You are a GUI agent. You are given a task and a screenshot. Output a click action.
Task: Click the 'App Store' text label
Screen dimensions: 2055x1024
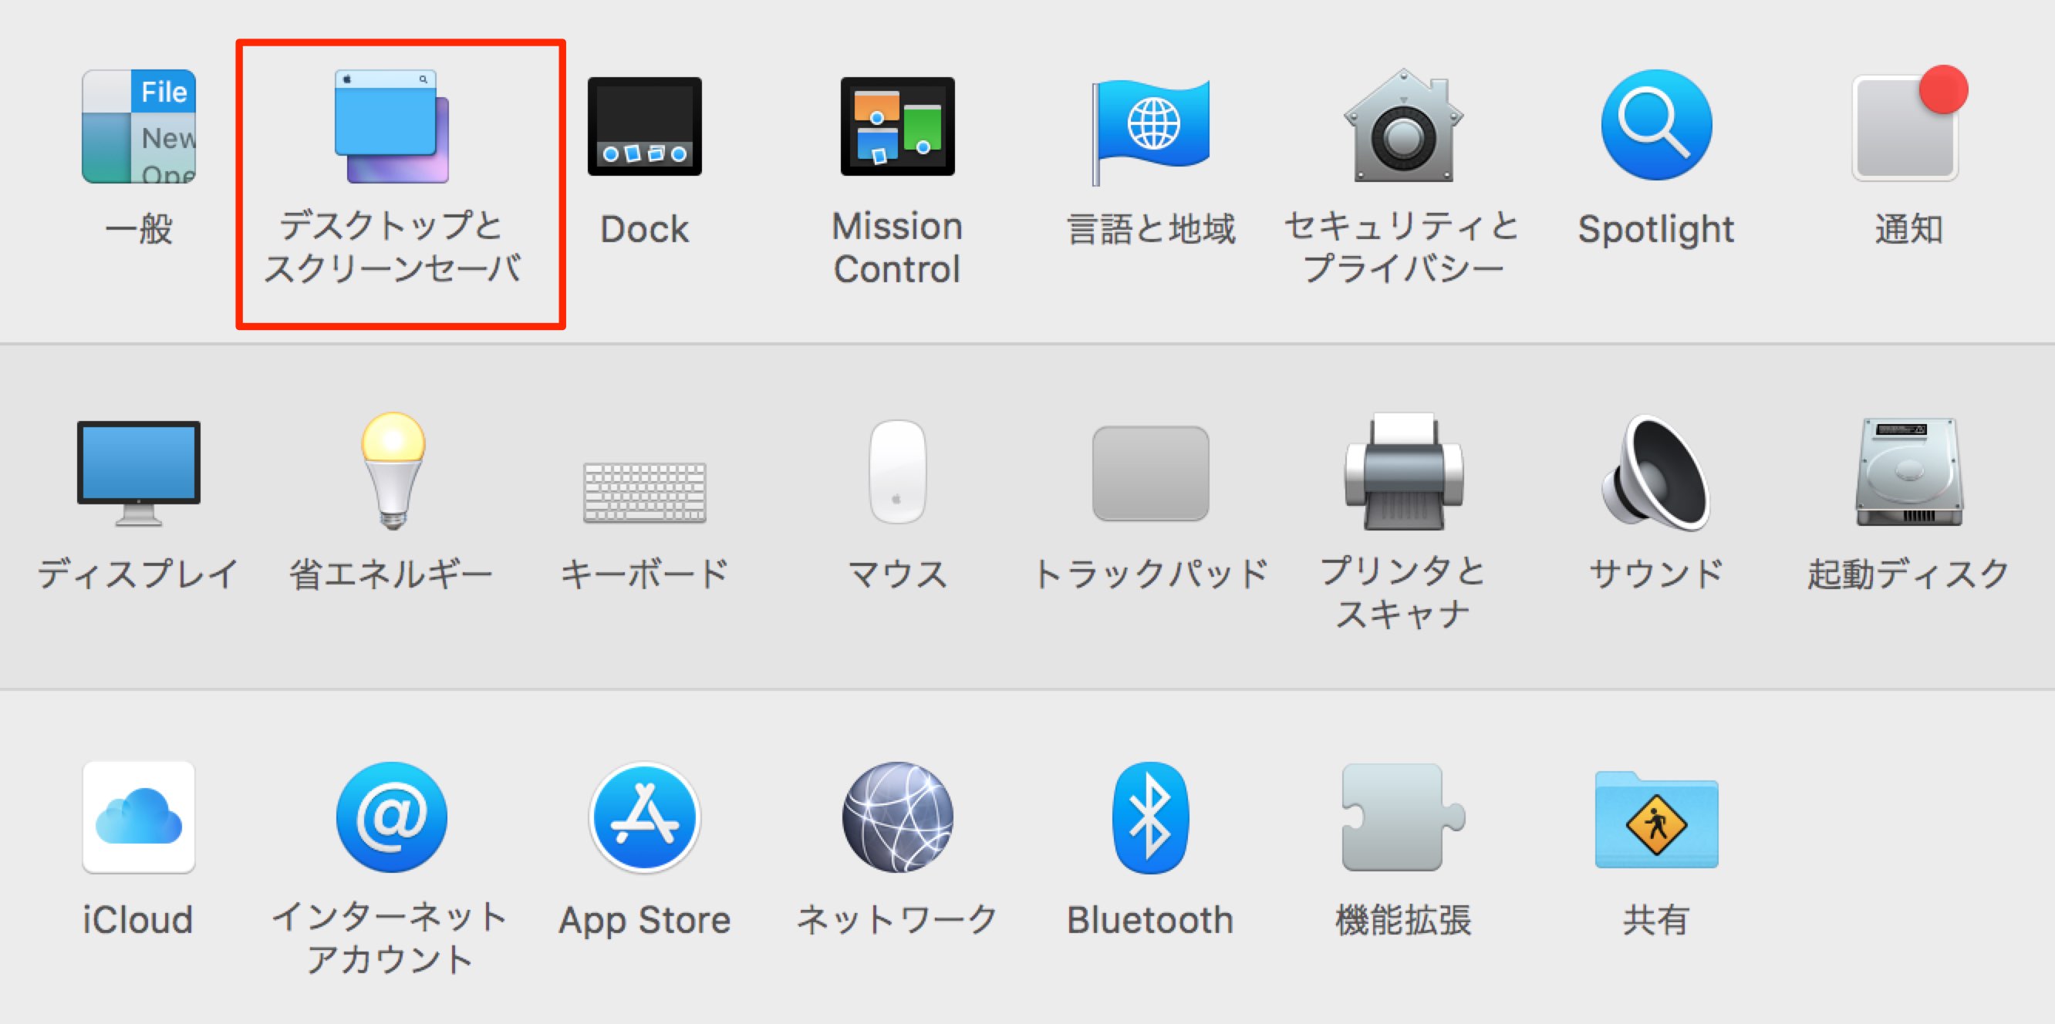[x=645, y=922]
